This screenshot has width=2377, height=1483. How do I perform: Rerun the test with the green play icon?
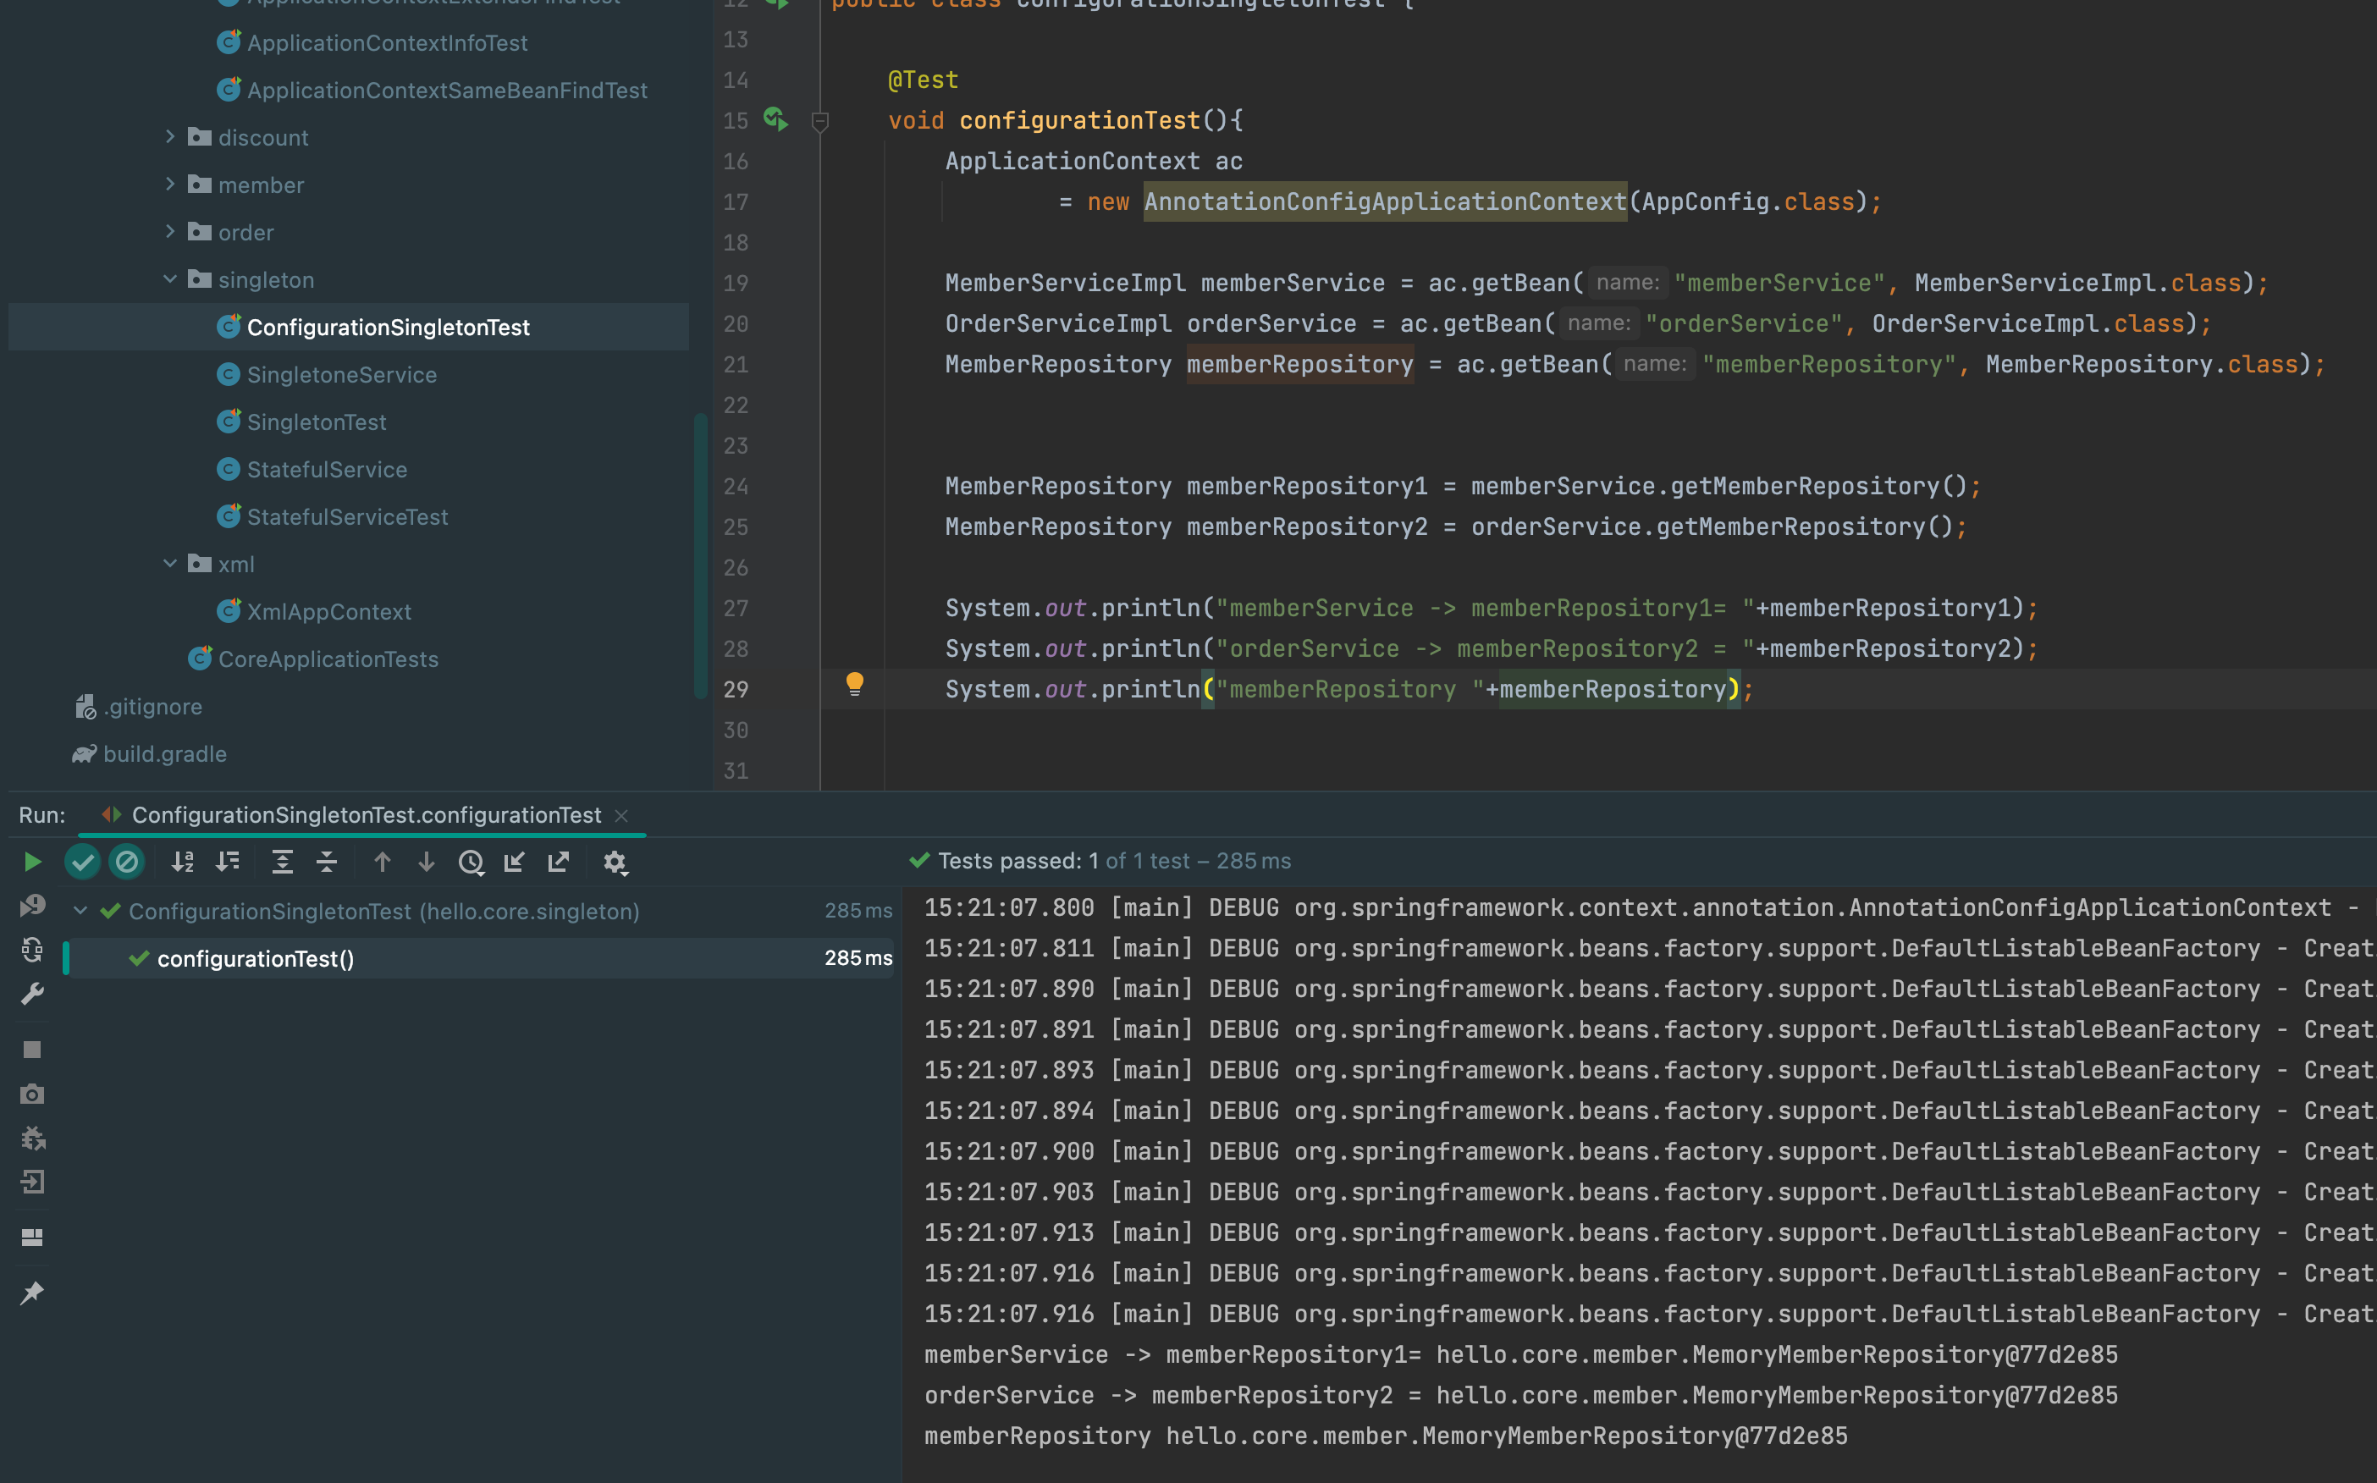pos(32,863)
